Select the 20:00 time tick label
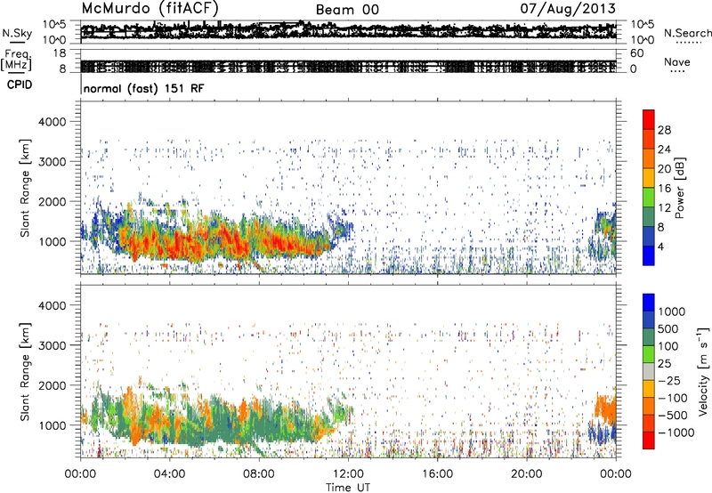 point(526,474)
